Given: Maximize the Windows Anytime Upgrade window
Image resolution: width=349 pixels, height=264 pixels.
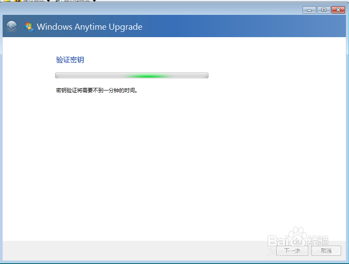Looking at the screenshot, I should [324, 10].
